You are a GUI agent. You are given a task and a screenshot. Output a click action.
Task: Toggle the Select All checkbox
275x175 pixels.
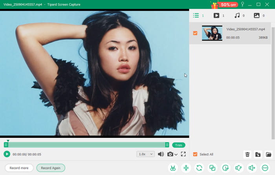(x=195, y=154)
